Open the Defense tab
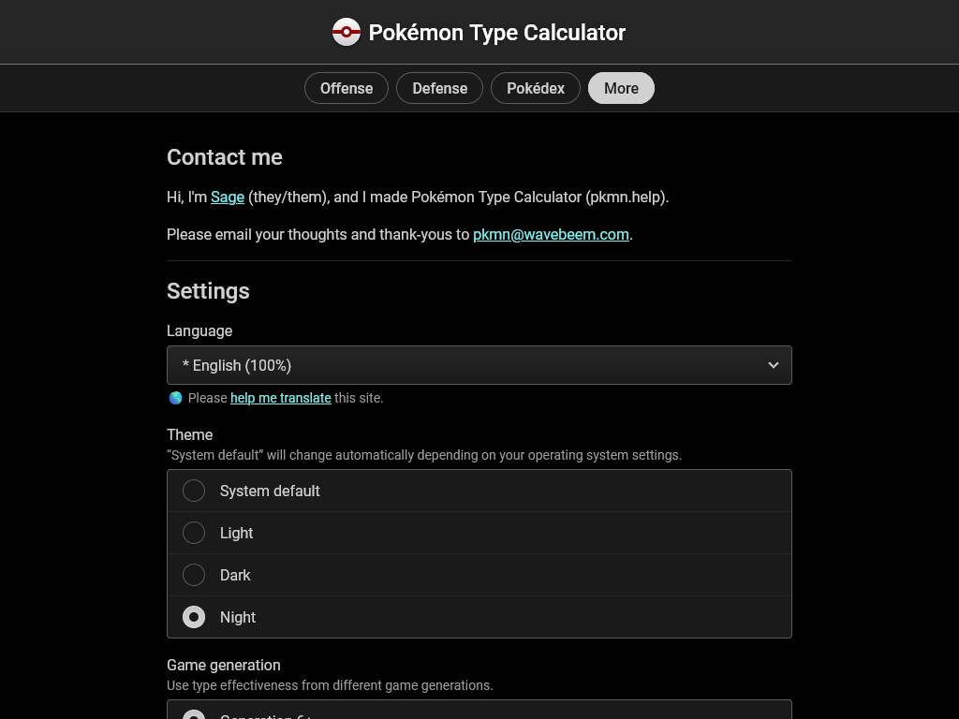Screen dimensions: 959x719 pos(440,88)
